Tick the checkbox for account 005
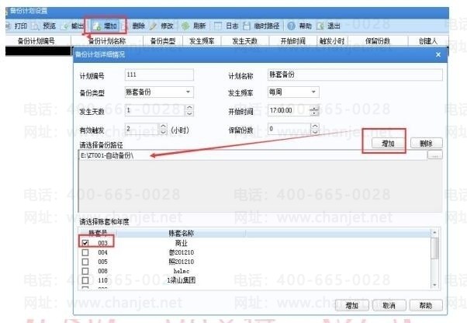Viewport: 467px width, 323px height. click(x=85, y=262)
